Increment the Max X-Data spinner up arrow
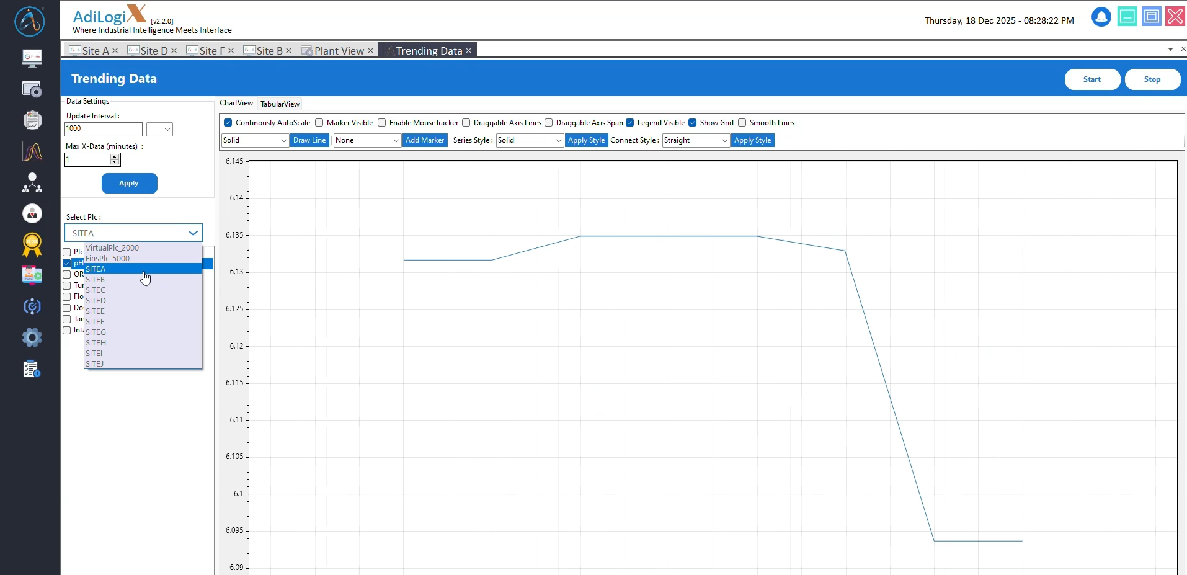 [x=115, y=157]
